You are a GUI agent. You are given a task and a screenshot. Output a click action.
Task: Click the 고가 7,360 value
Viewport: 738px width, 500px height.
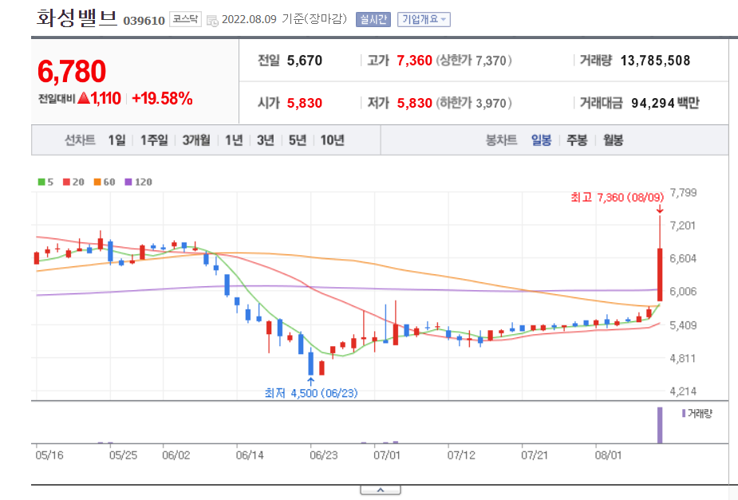click(x=415, y=61)
